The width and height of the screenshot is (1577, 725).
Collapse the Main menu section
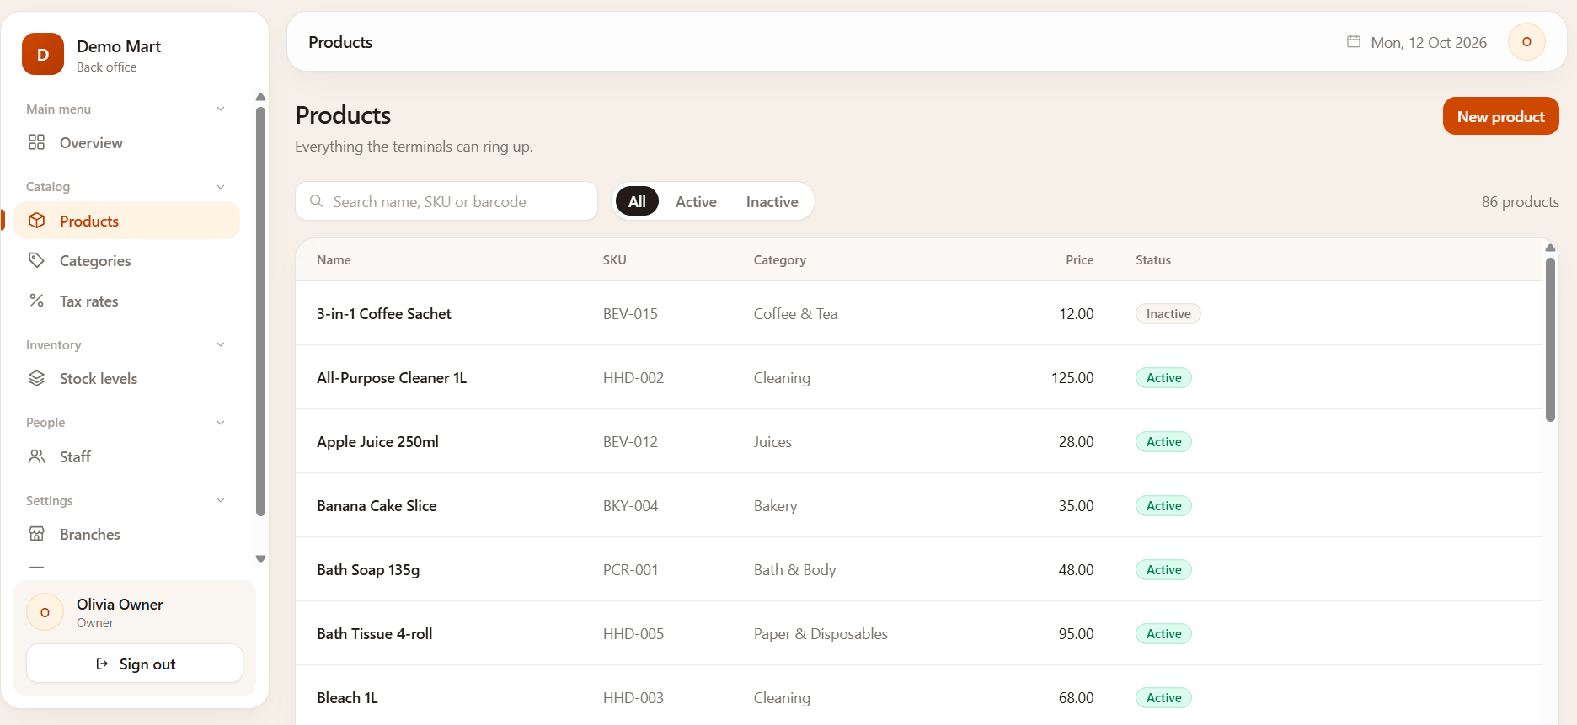click(x=221, y=109)
